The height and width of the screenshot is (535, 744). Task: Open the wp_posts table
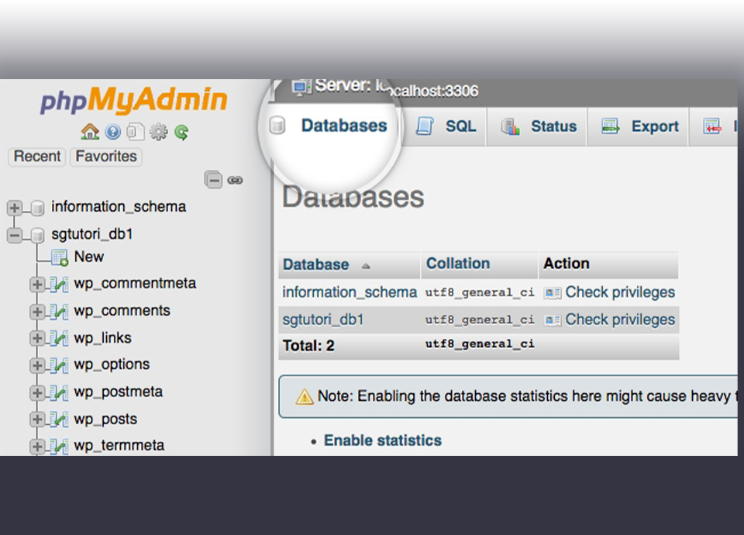(106, 419)
